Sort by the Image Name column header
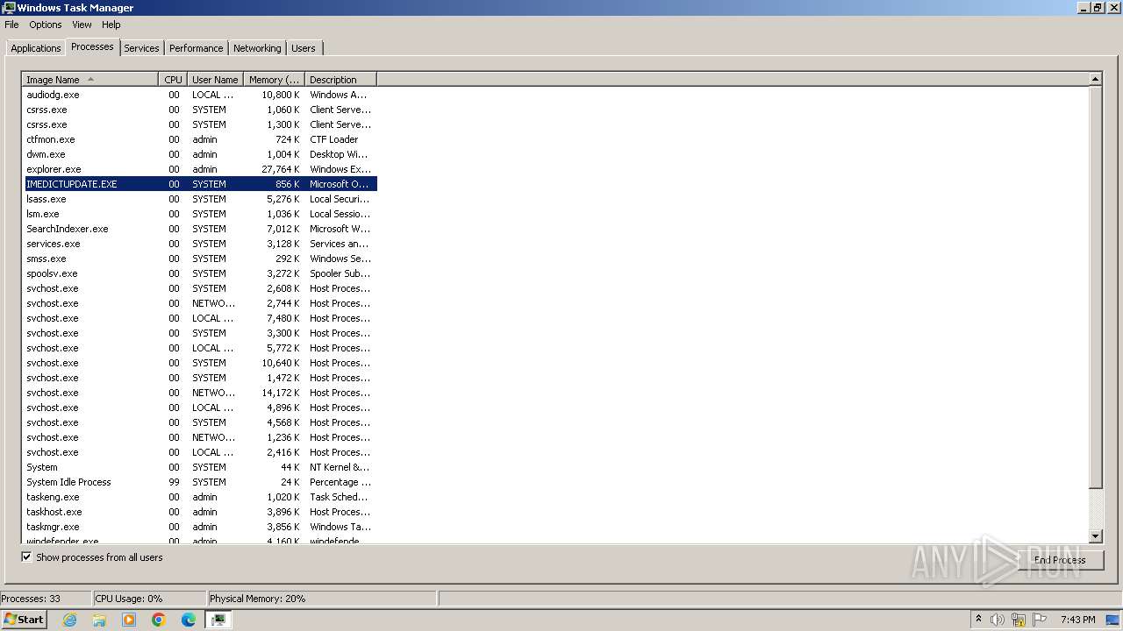This screenshot has height=631, width=1123. pyautogui.click(x=90, y=80)
